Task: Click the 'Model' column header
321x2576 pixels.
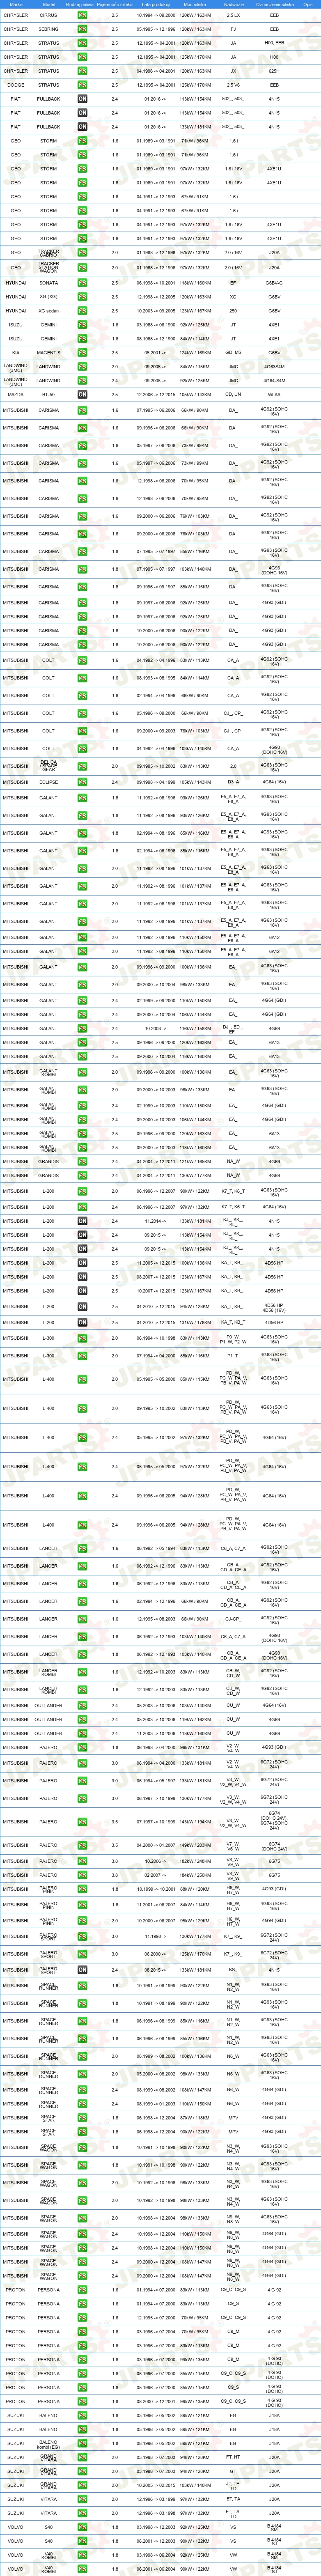Action: pyautogui.click(x=48, y=4)
